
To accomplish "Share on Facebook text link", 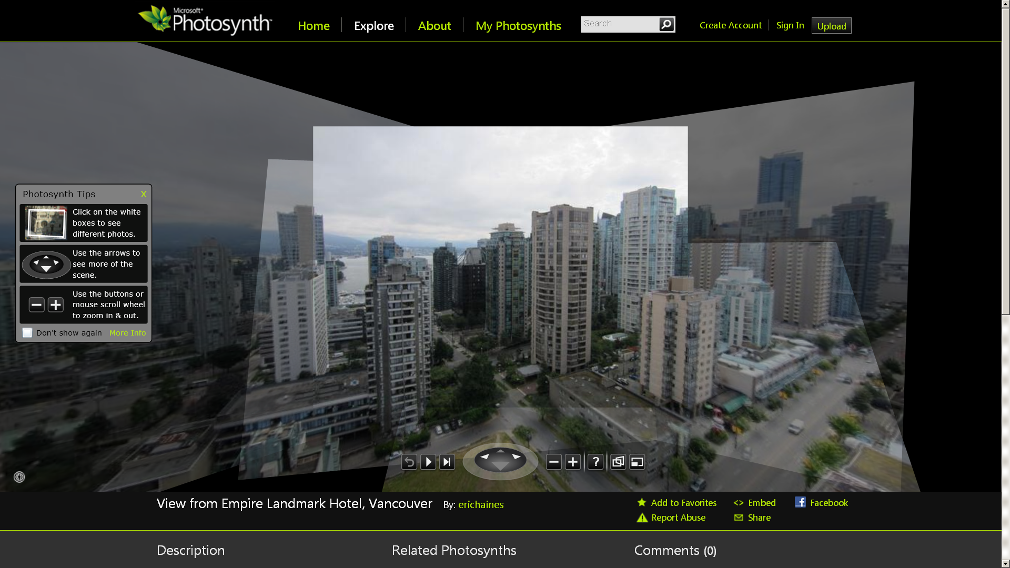I will (x=829, y=503).
